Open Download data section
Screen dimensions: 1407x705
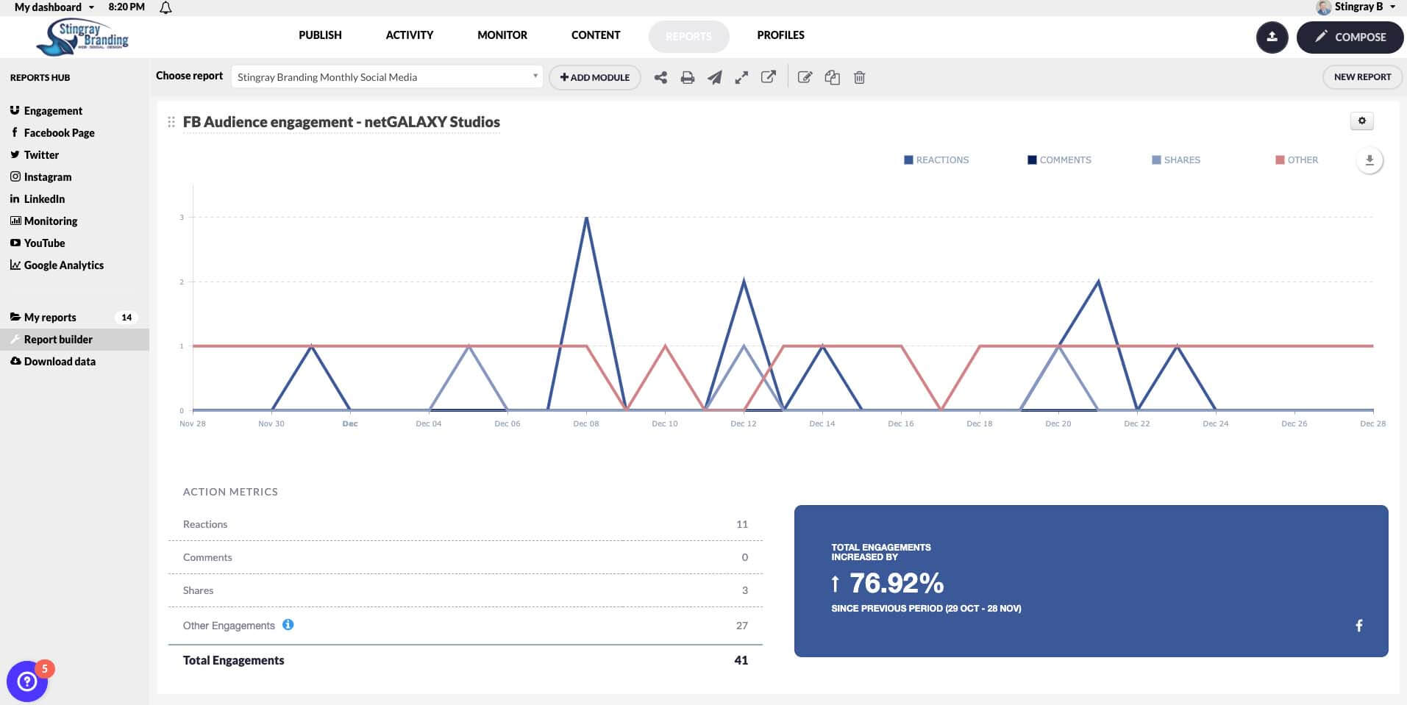pos(59,362)
